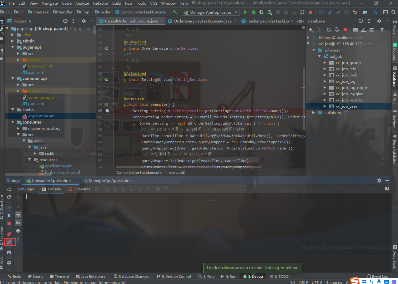Open the Refactor menu
This screenshot has width=398, height=284.
[x=101, y=3]
